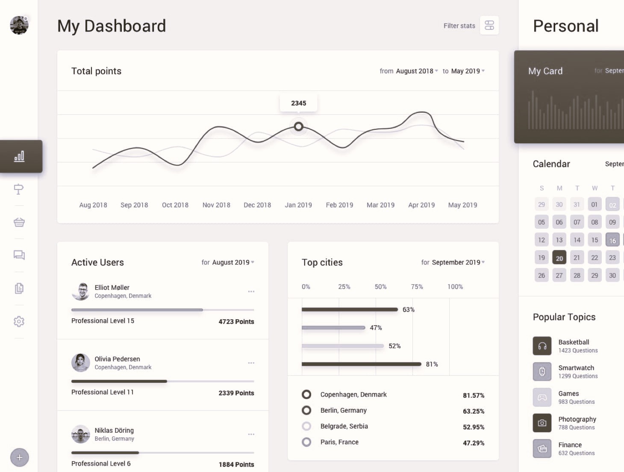Viewport: 624px width, 472px height.
Task: Expand the from August 2018 dropdown
Action: click(x=417, y=71)
